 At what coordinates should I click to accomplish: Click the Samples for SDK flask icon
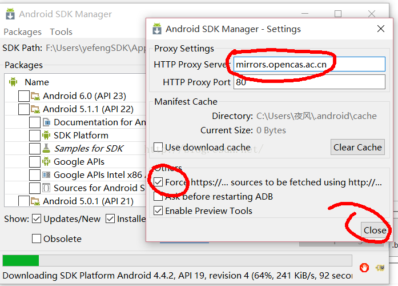click(46, 148)
